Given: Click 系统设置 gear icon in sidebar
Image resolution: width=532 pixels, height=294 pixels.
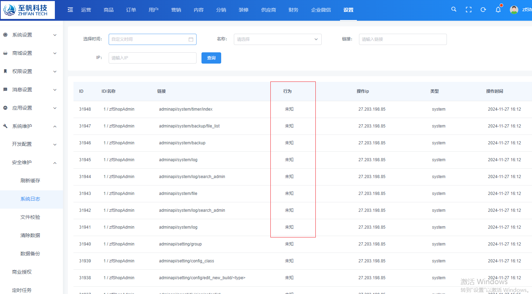Looking at the screenshot, I should [5, 35].
